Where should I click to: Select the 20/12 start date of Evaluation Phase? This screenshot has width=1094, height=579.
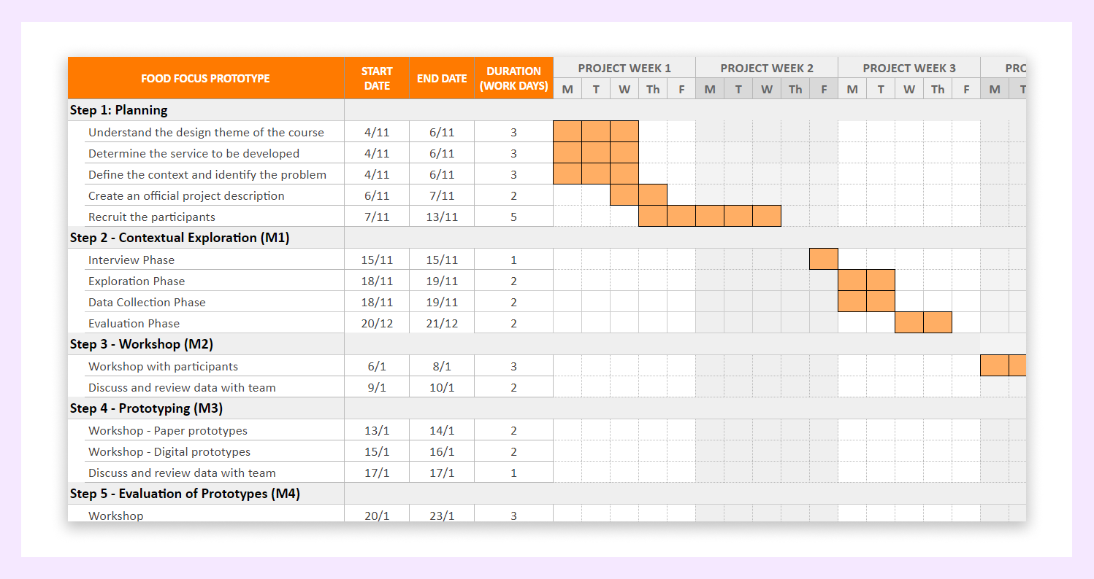tap(377, 323)
